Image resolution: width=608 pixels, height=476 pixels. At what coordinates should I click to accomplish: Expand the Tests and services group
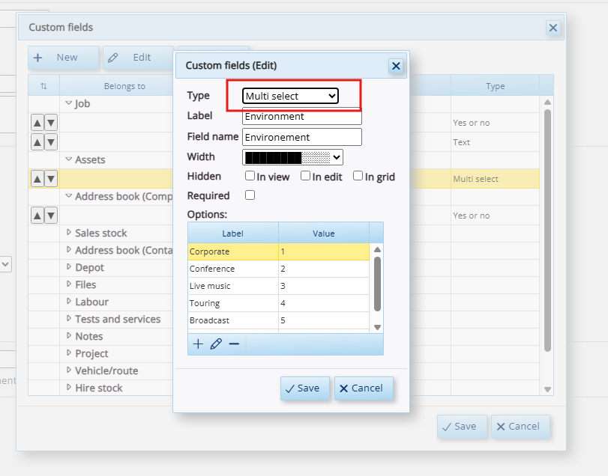(x=69, y=318)
